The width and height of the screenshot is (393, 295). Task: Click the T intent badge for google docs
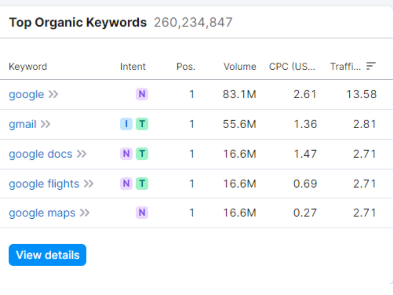coord(142,153)
